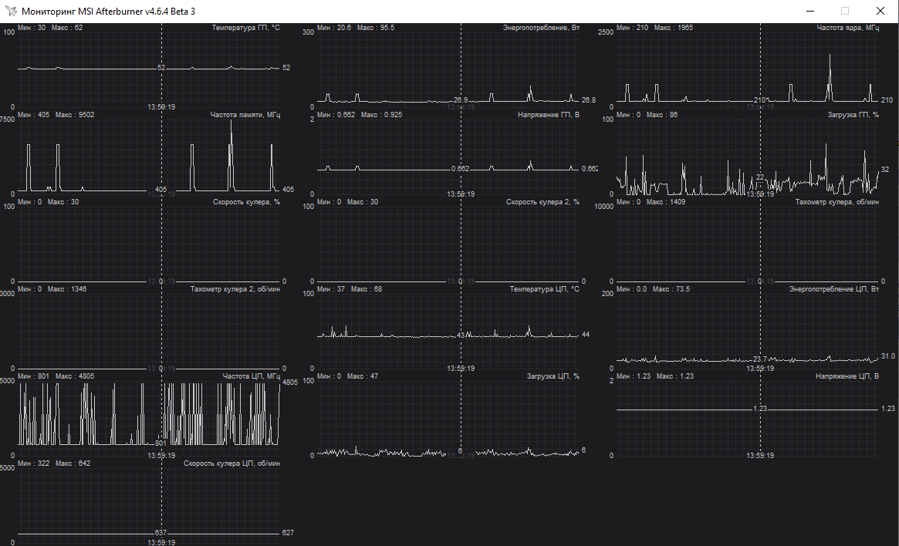Click the Напряжение ЦП voltage graph
Image resolution: width=899 pixels, height=546 pixels.
click(x=748, y=416)
